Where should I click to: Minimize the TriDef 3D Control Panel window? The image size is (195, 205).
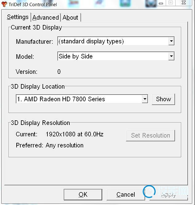[161, 3]
